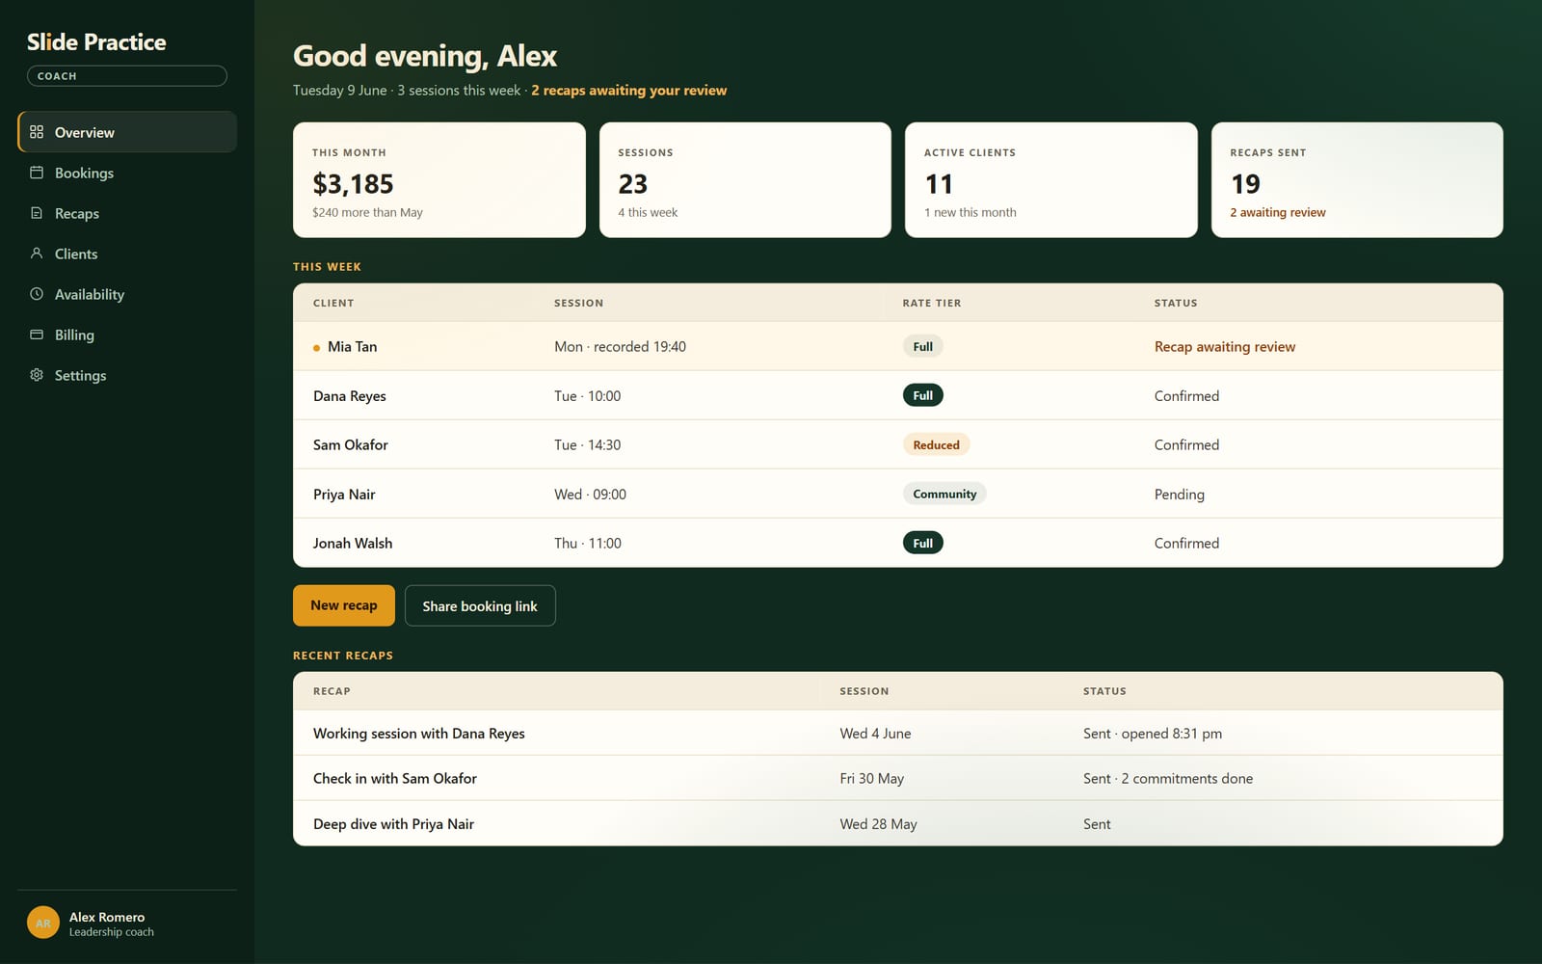The height and width of the screenshot is (964, 1542).
Task: Click Confirmed status in Dana Reyes row
Action: point(1186,396)
